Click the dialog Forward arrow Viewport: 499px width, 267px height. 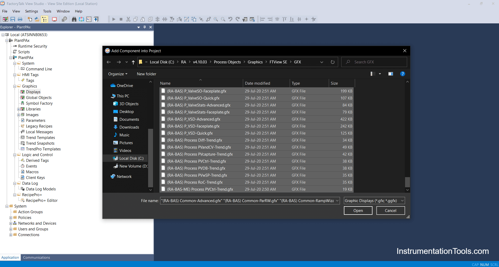click(x=119, y=62)
